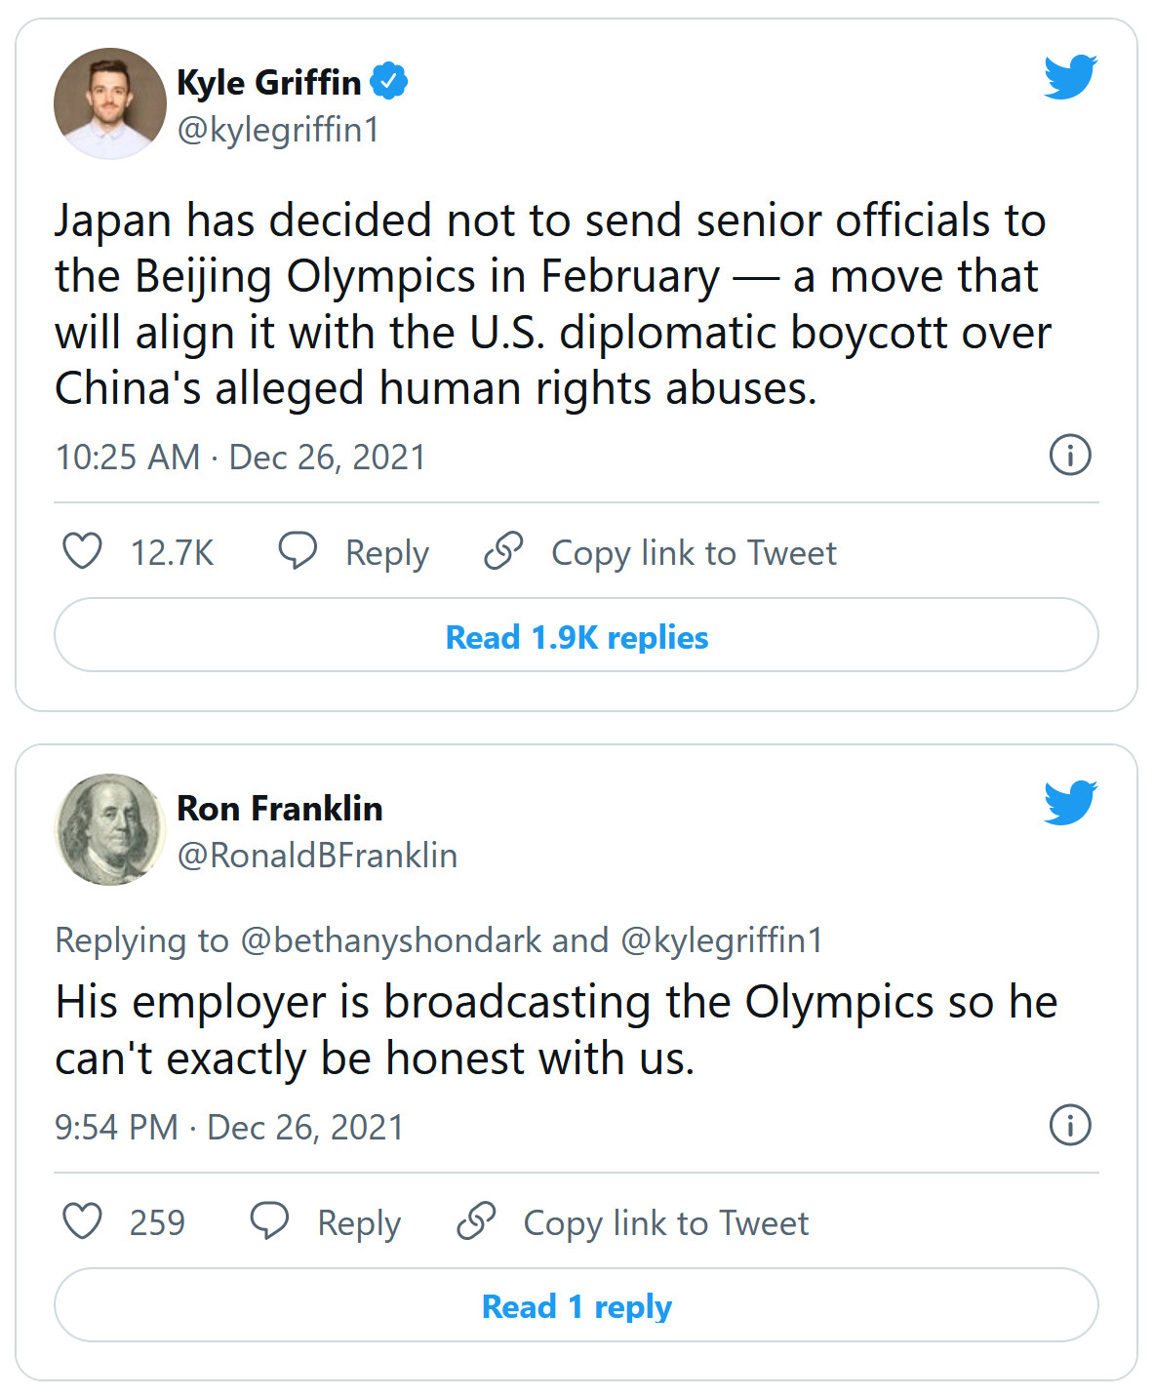Screen dimensions: 1154x1397
Task: Like Kyle Griffin's tweet with the heart icon
Action: (82, 551)
